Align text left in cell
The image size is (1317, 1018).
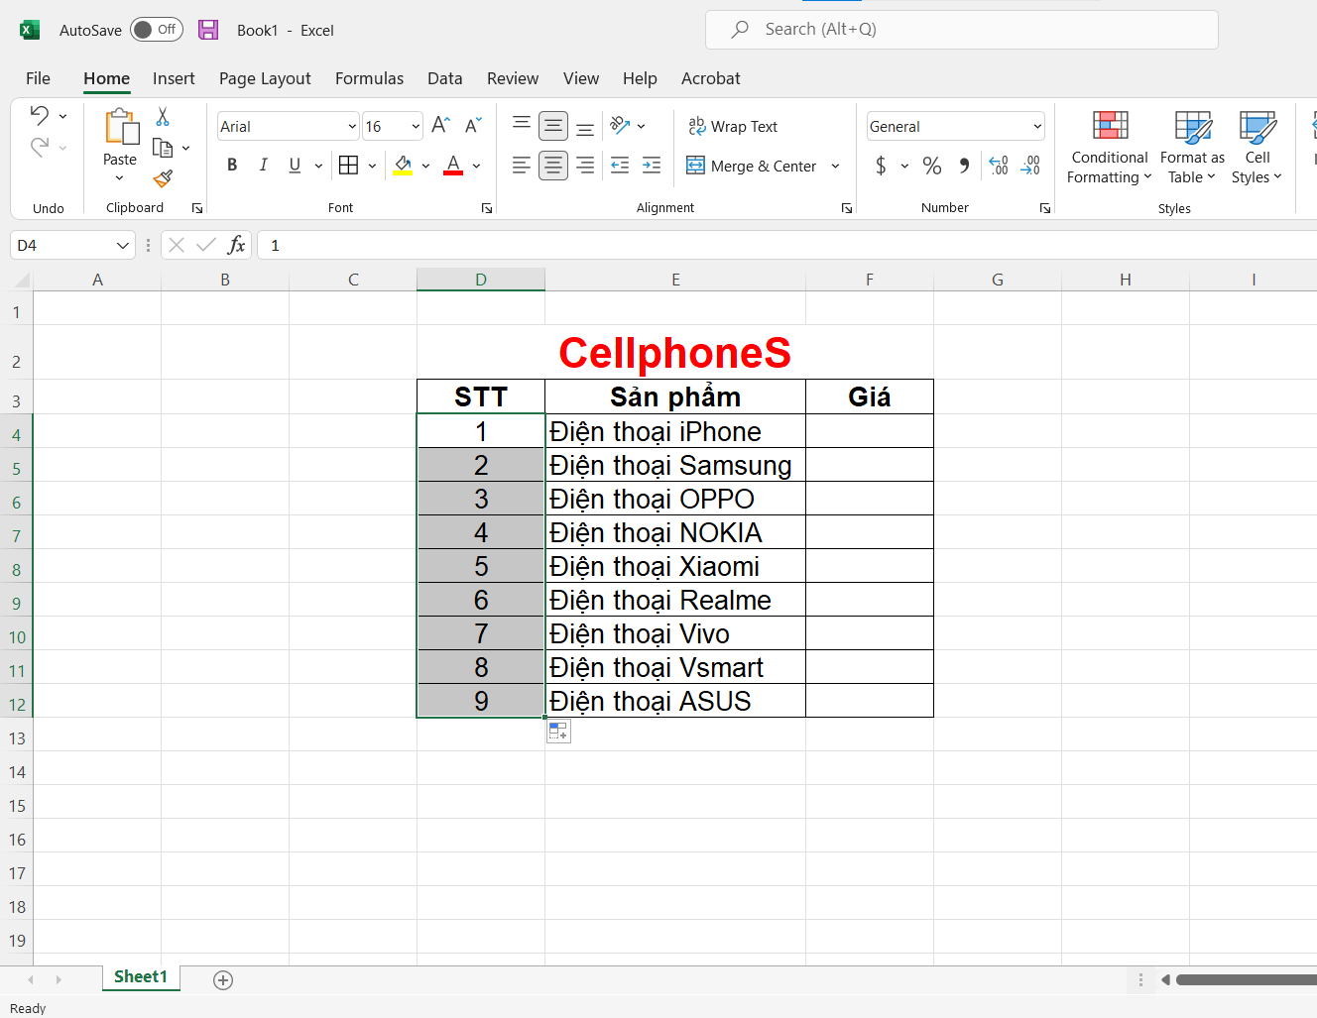(522, 166)
